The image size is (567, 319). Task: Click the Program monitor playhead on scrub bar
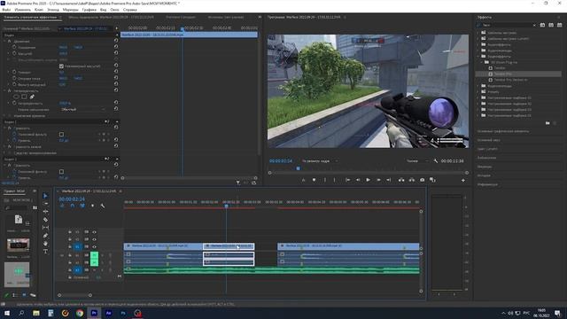click(298, 168)
